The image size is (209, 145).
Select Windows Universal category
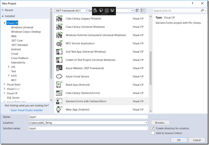(x=22, y=28)
